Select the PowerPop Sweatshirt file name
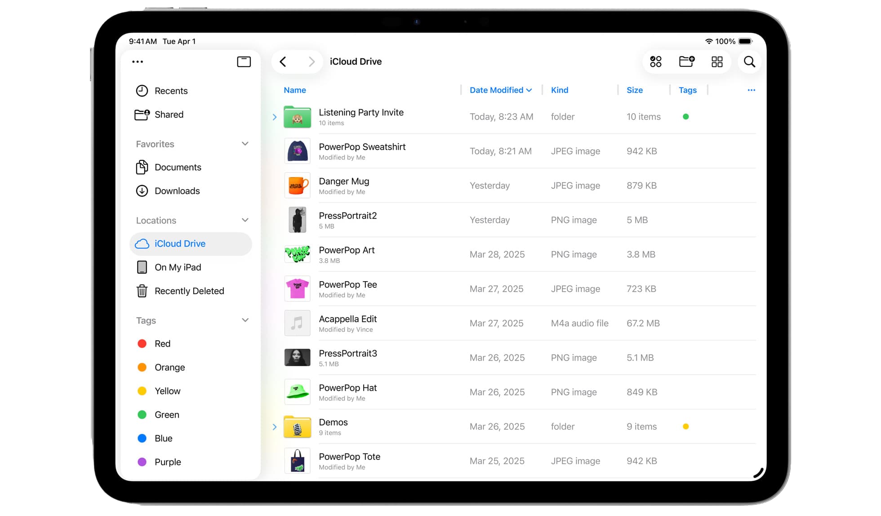The height and width of the screenshot is (516, 881). [x=362, y=147]
